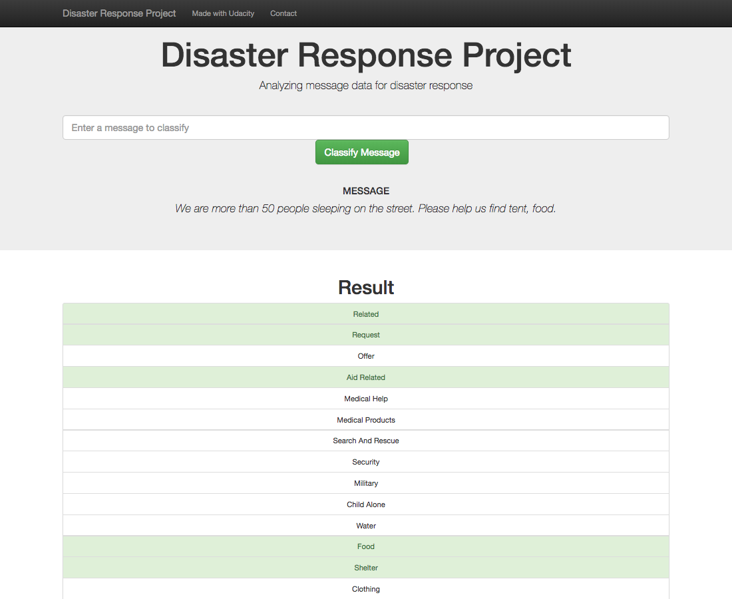Click the Clothing category row
This screenshot has width=732, height=599.
[365, 589]
